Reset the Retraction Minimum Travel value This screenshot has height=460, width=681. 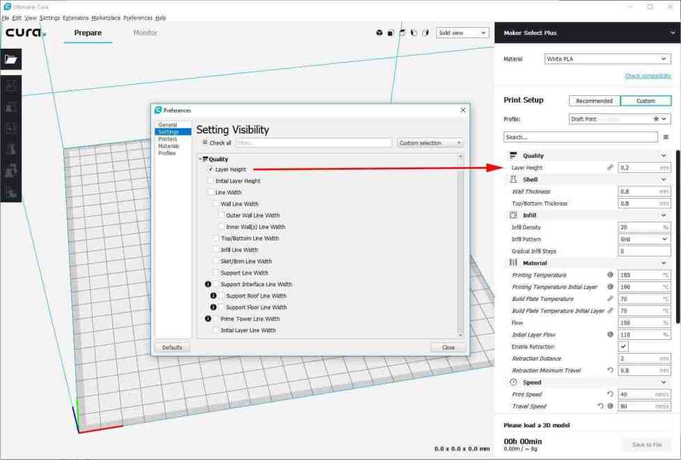pyautogui.click(x=610, y=370)
